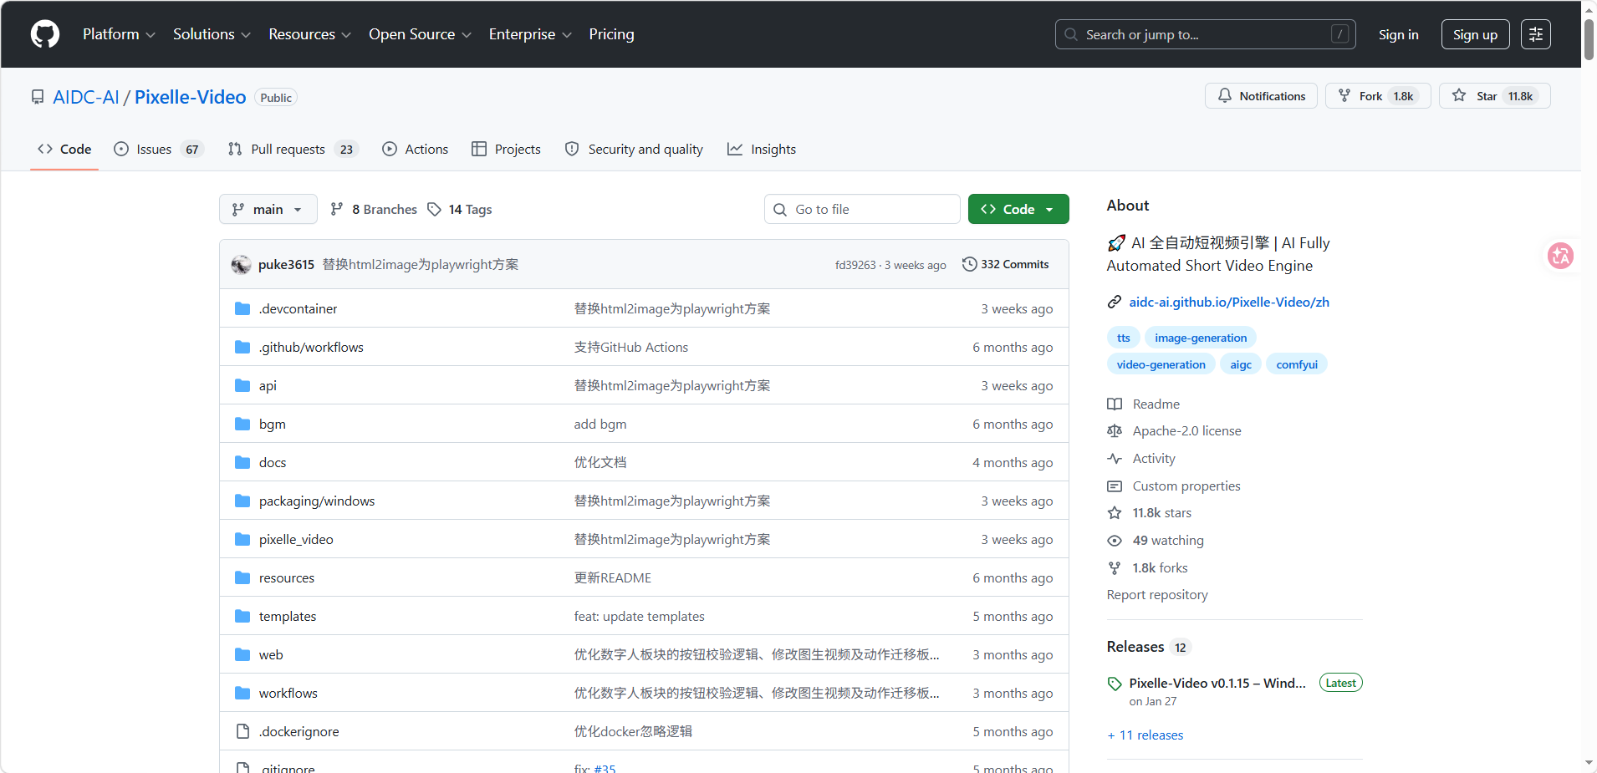Fork the repository with Fork button

coord(1377,96)
